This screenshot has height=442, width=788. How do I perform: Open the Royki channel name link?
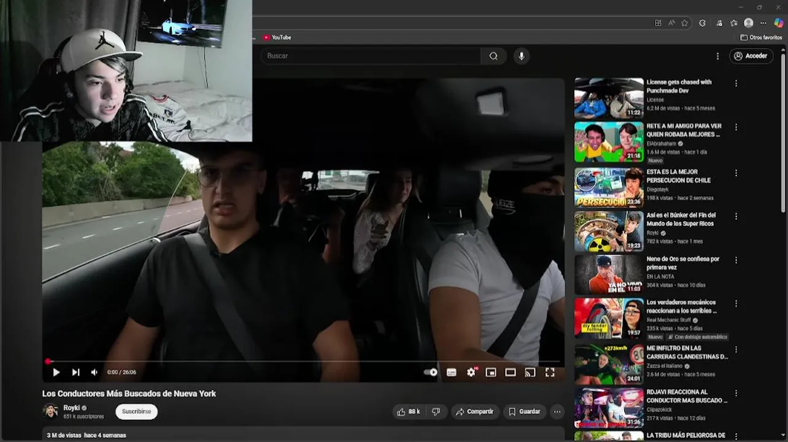(x=72, y=408)
